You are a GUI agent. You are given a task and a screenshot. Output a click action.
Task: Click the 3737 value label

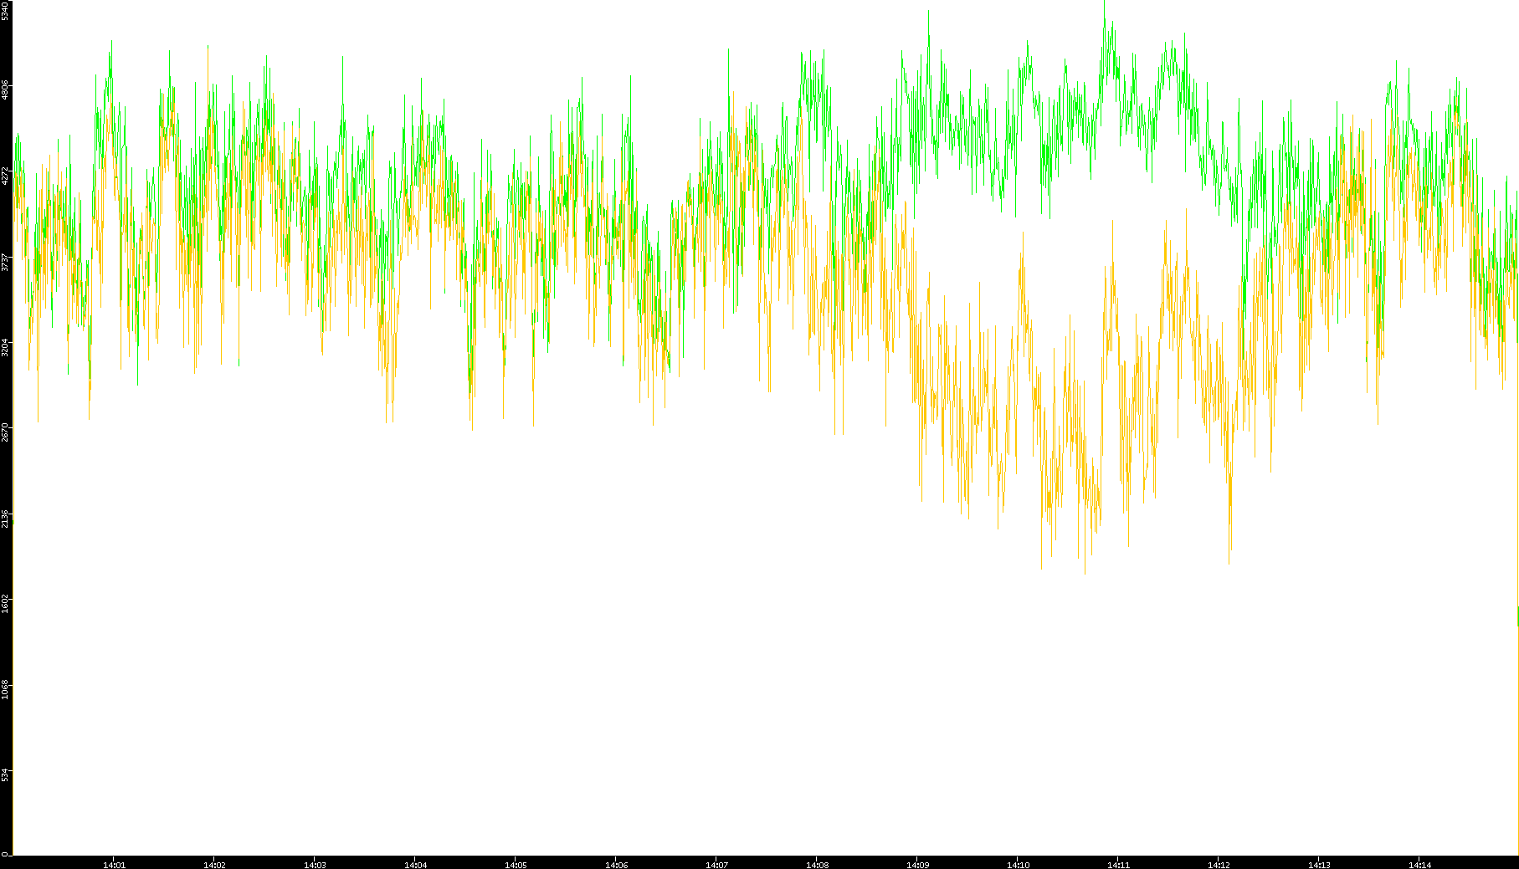6,262
